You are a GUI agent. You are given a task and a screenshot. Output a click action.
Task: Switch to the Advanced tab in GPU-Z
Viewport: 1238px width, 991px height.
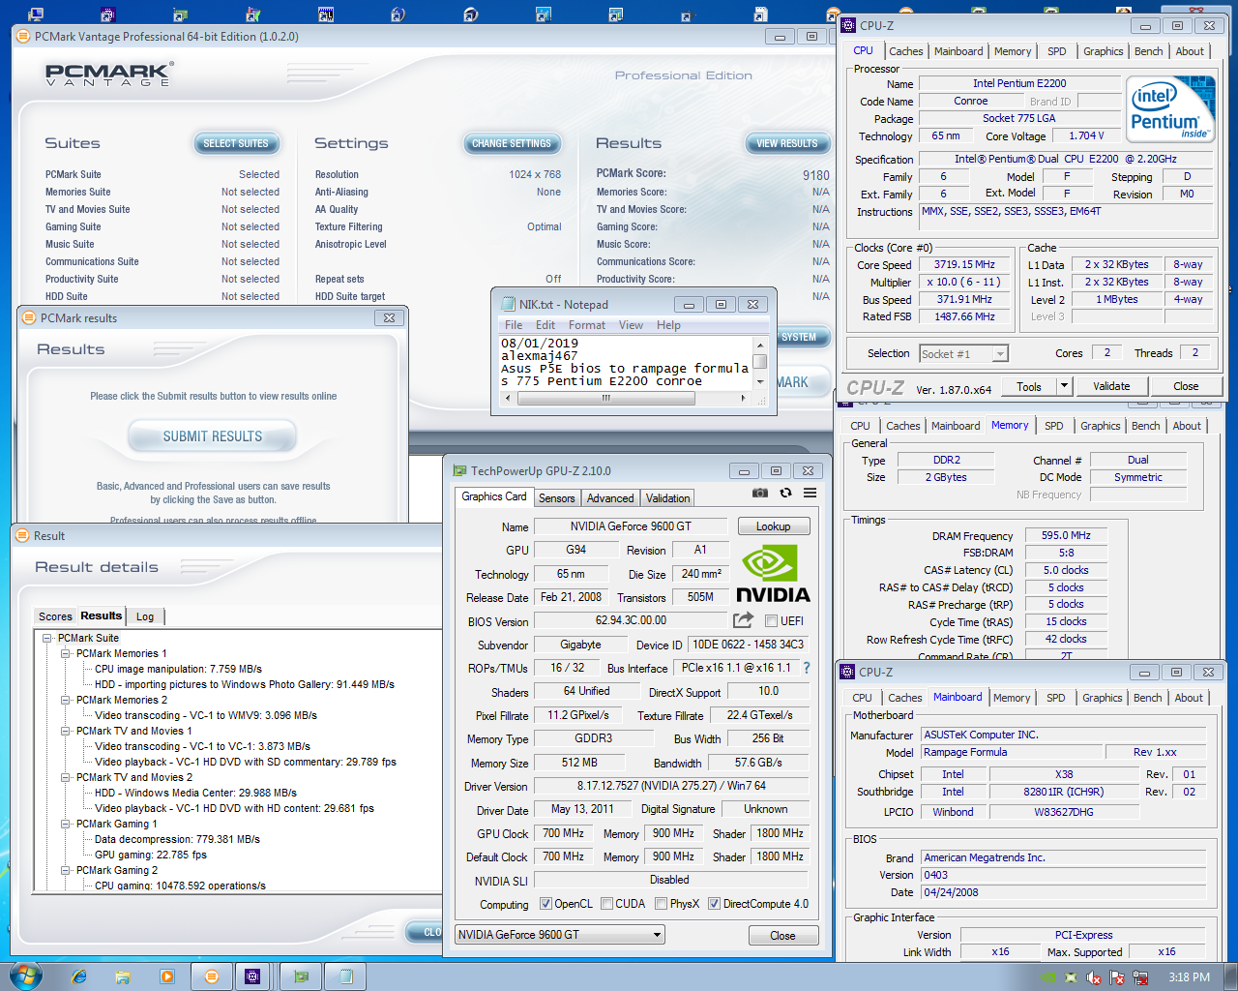(x=610, y=498)
